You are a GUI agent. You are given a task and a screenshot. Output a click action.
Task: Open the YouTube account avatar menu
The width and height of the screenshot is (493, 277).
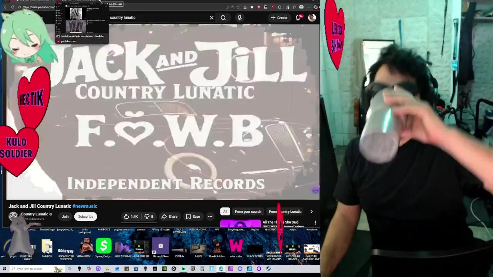tap(312, 17)
